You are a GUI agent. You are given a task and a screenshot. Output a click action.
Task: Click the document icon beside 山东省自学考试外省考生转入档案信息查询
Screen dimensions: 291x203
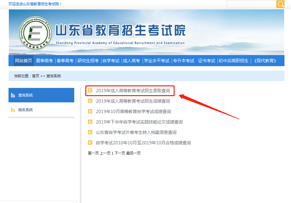click(90, 132)
